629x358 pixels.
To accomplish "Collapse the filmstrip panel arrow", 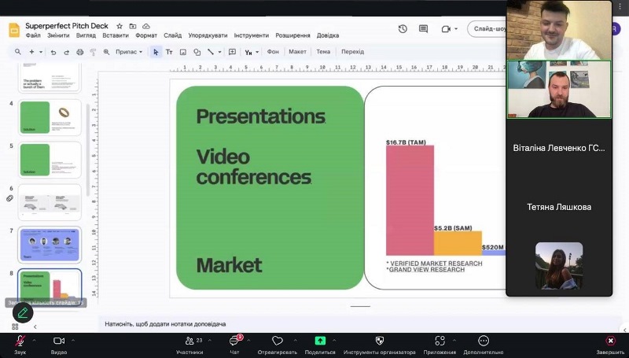I will (x=35, y=327).
